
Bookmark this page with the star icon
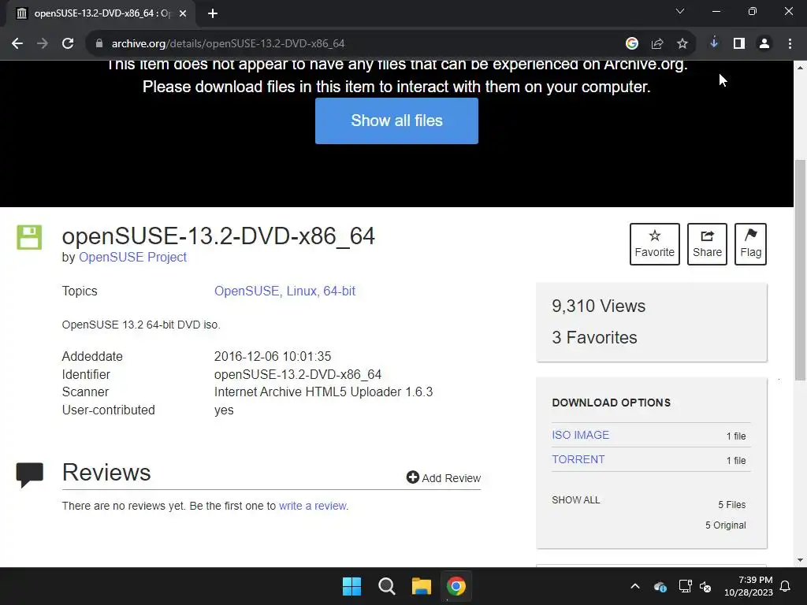pos(682,44)
